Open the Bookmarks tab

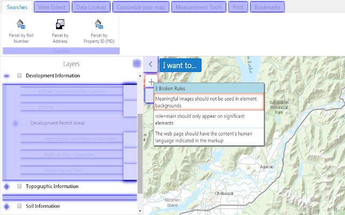click(x=267, y=7)
